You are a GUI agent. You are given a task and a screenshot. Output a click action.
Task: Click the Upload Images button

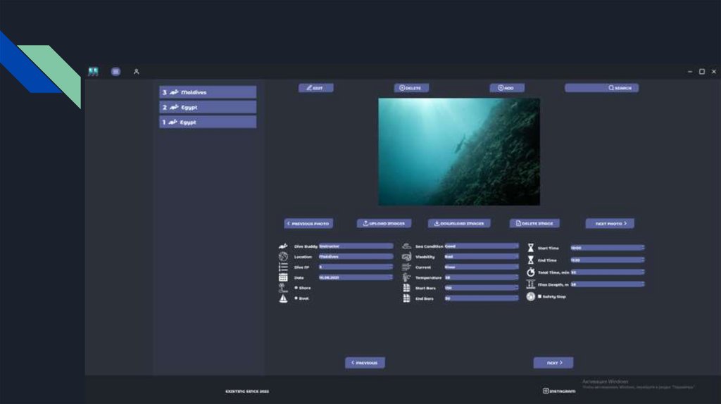click(384, 223)
